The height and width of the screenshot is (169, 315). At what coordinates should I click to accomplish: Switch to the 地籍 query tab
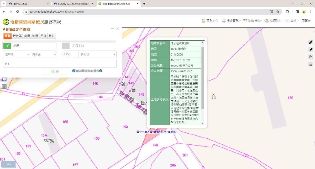tap(7, 36)
